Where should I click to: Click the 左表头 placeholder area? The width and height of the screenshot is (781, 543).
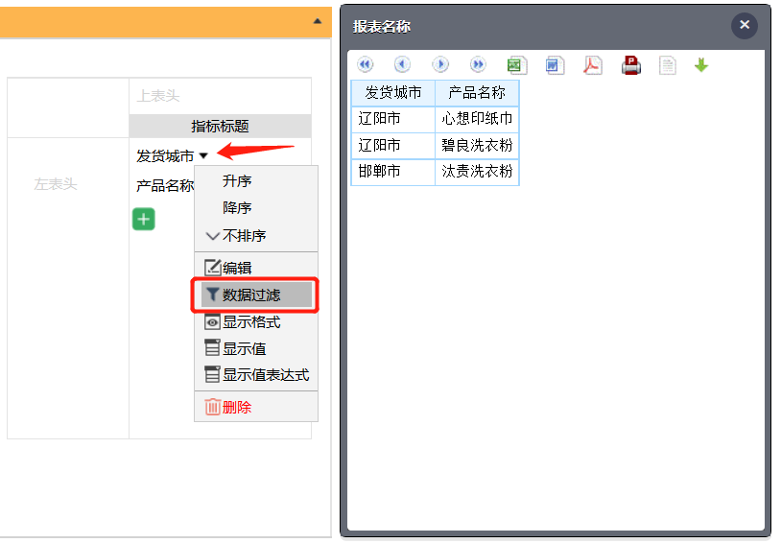pos(56,184)
